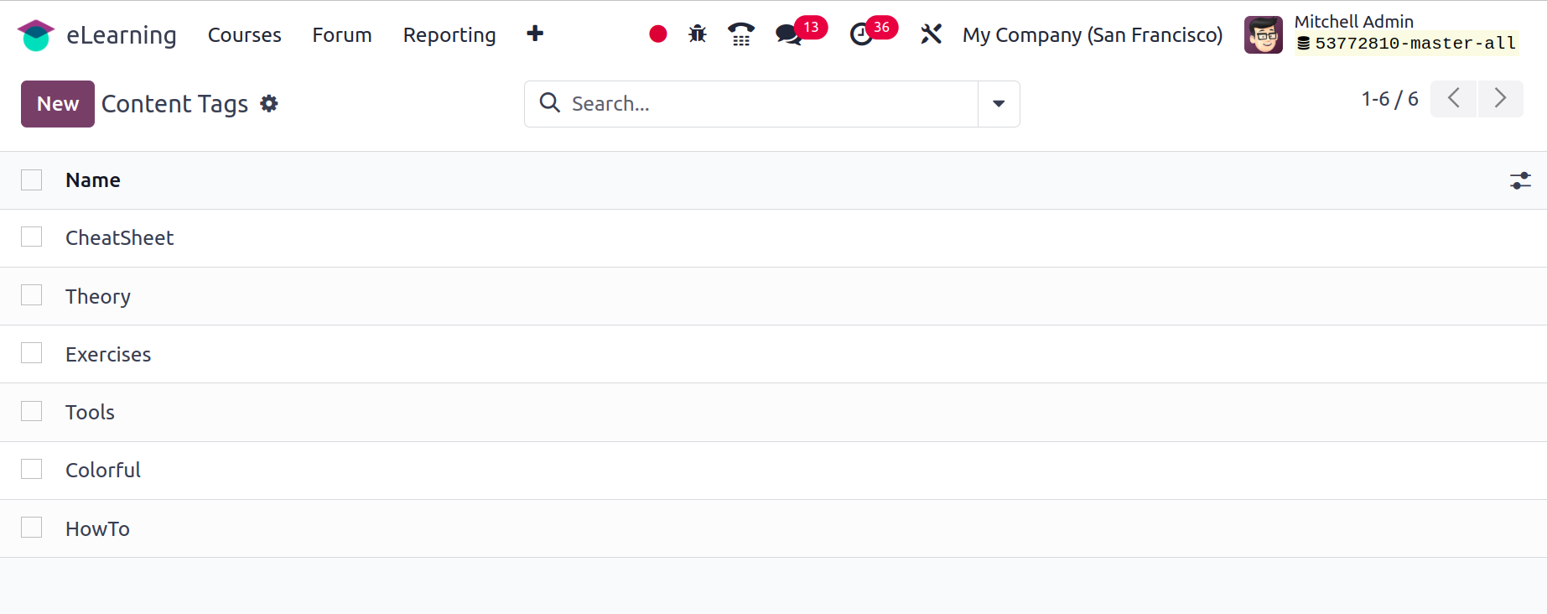
Task: Expand the search options dropdown arrow
Action: coord(999,104)
